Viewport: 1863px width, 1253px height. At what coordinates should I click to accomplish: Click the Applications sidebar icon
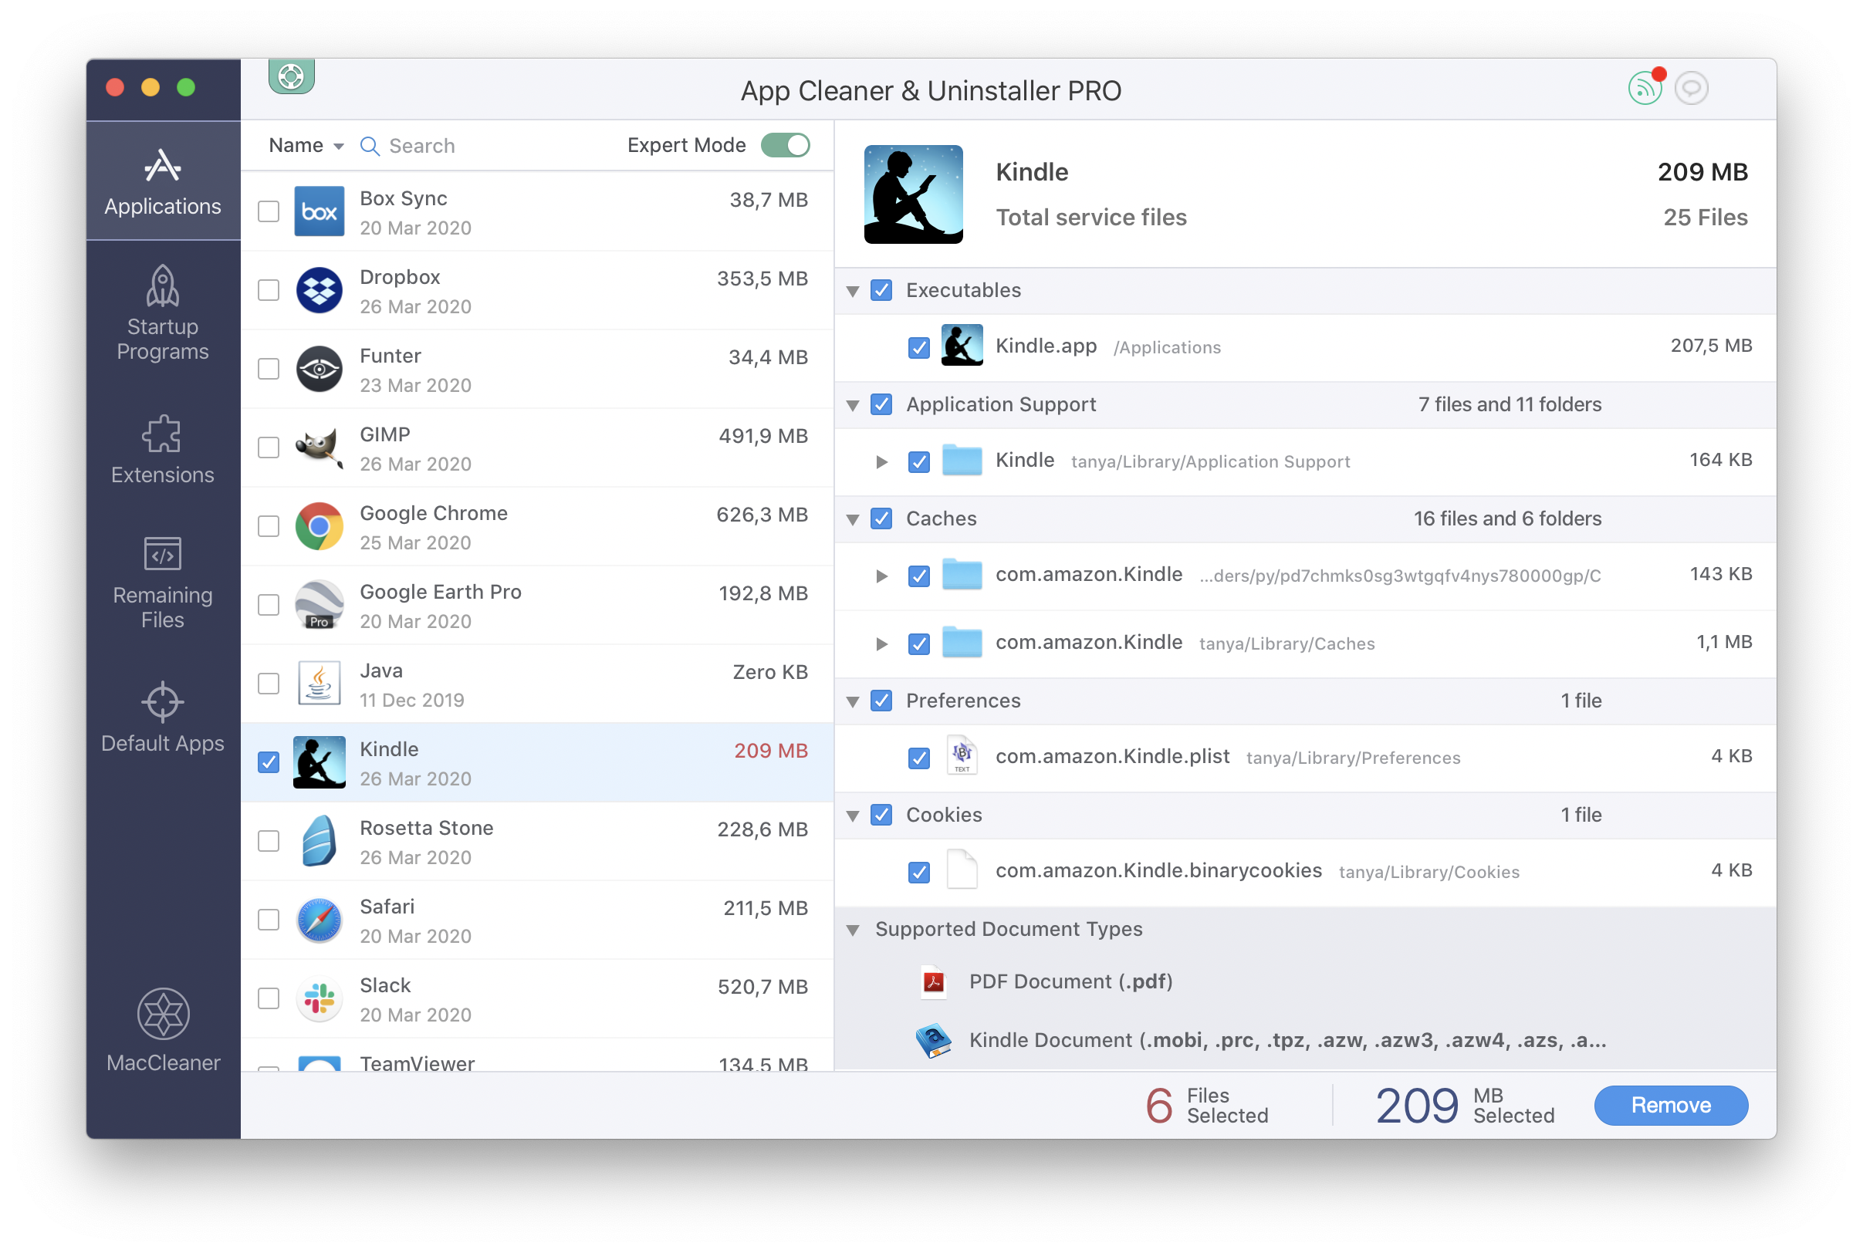161,179
